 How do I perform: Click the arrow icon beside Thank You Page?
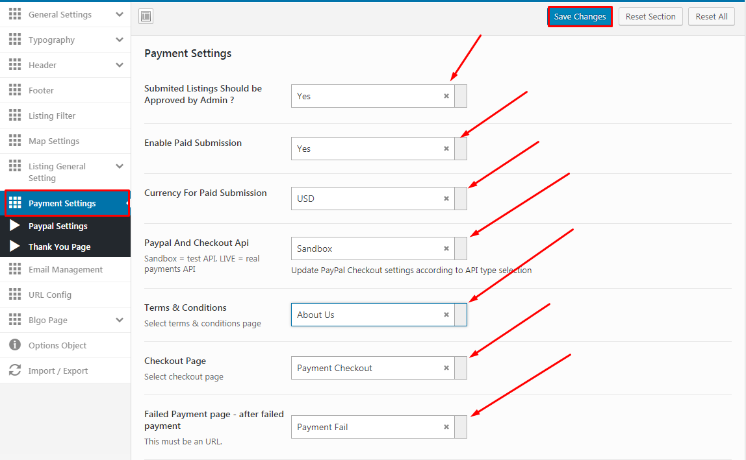tap(15, 247)
